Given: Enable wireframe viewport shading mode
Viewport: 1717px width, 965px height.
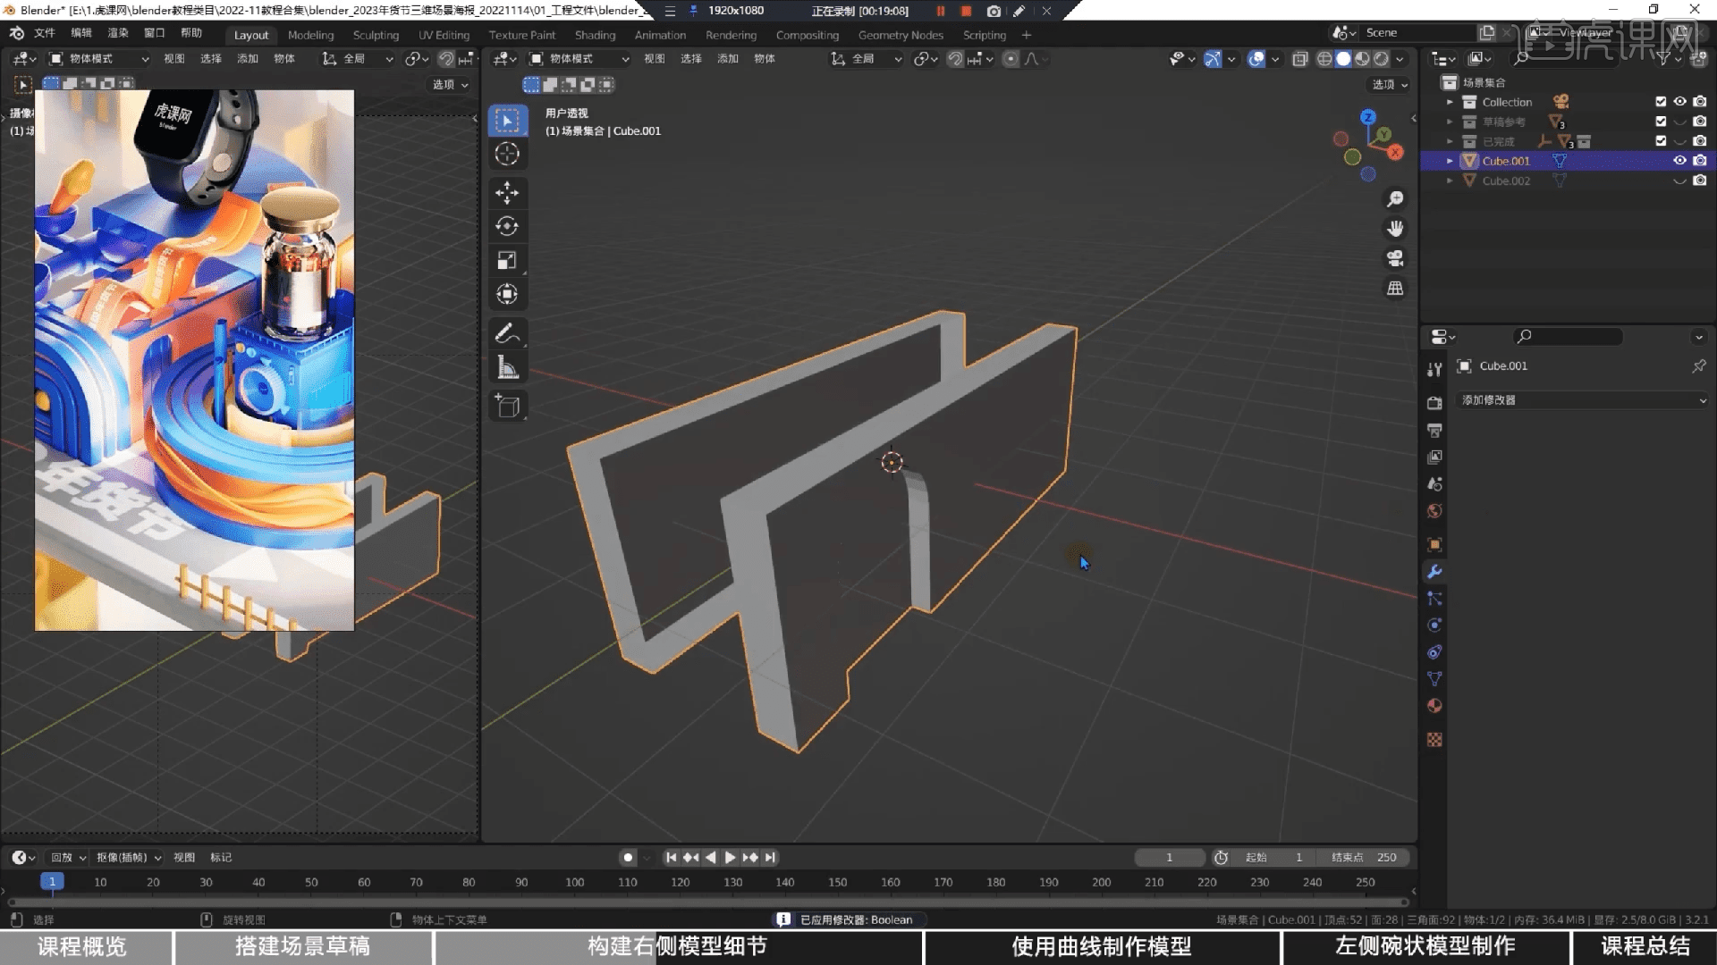Looking at the screenshot, I should coord(1324,59).
